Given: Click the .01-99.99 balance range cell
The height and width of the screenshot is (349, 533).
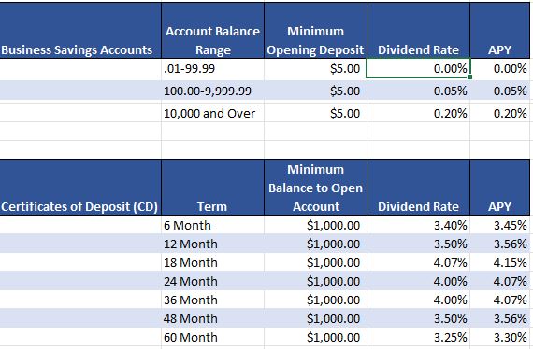Looking at the screenshot, I should 213,68.
